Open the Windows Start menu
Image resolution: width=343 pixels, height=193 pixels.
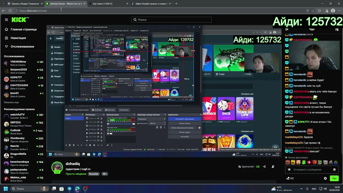[5, 189]
